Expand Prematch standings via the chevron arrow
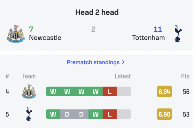 pos(123,62)
